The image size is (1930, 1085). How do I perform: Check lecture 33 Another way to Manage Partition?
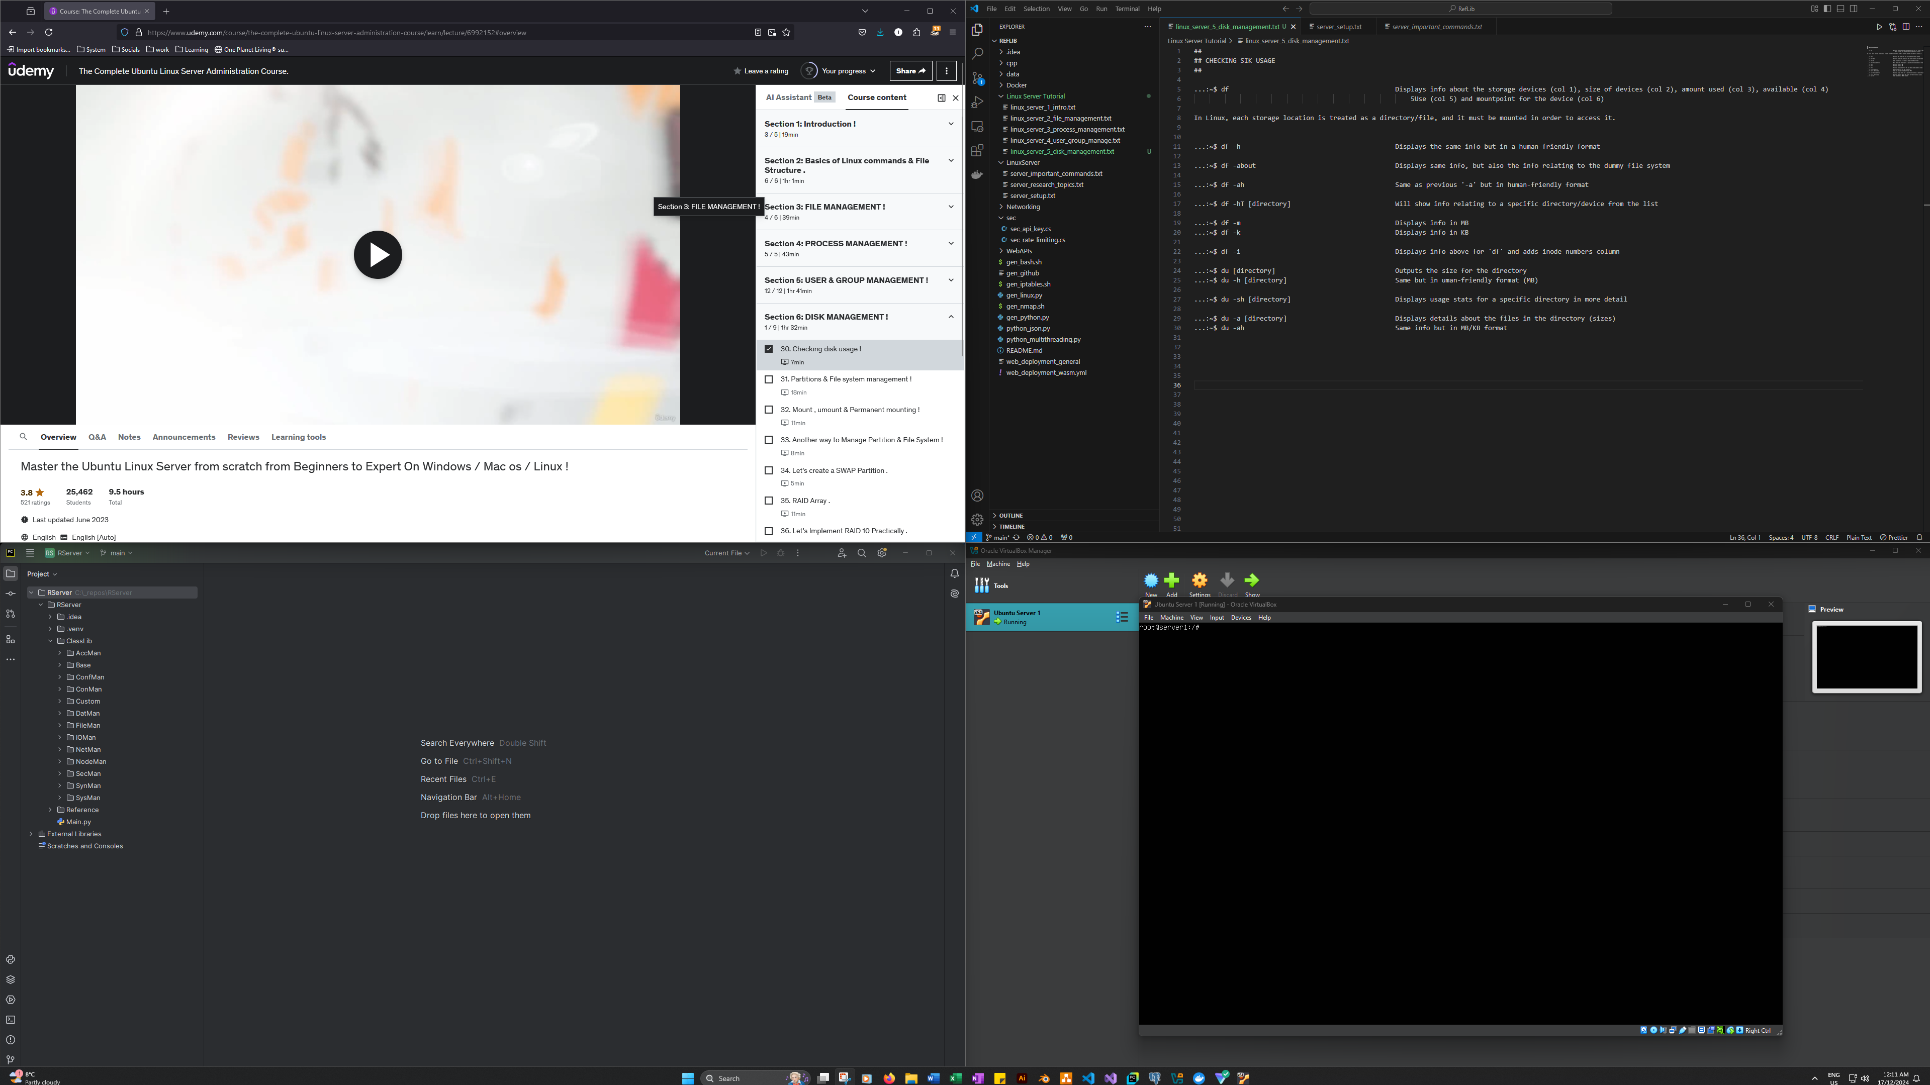tap(769, 440)
